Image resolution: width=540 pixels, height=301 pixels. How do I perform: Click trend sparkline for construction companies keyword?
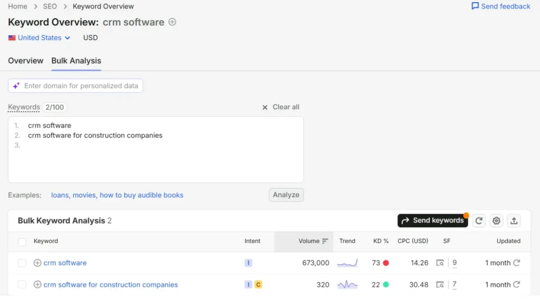347,285
